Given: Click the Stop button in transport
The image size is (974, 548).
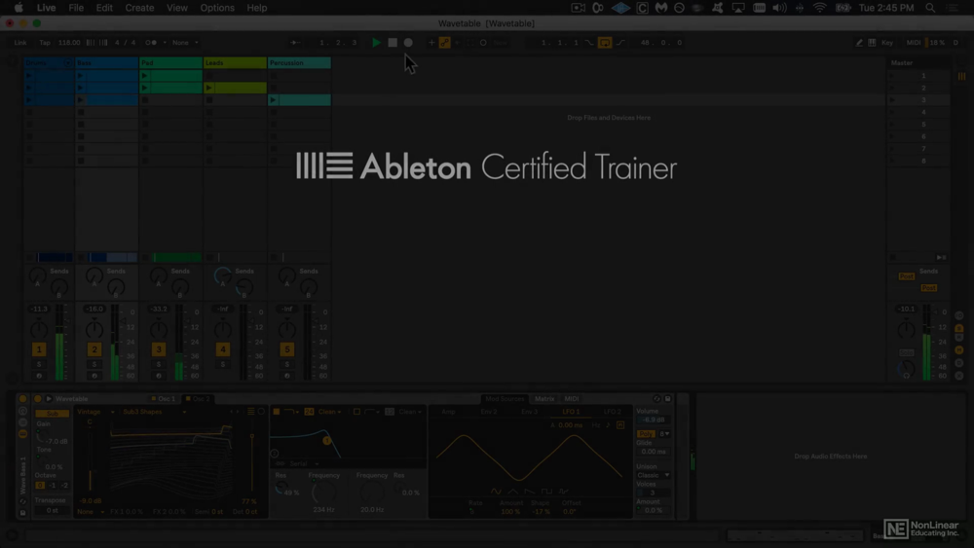Looking at the screenshot, I should [x=393, y=43].
